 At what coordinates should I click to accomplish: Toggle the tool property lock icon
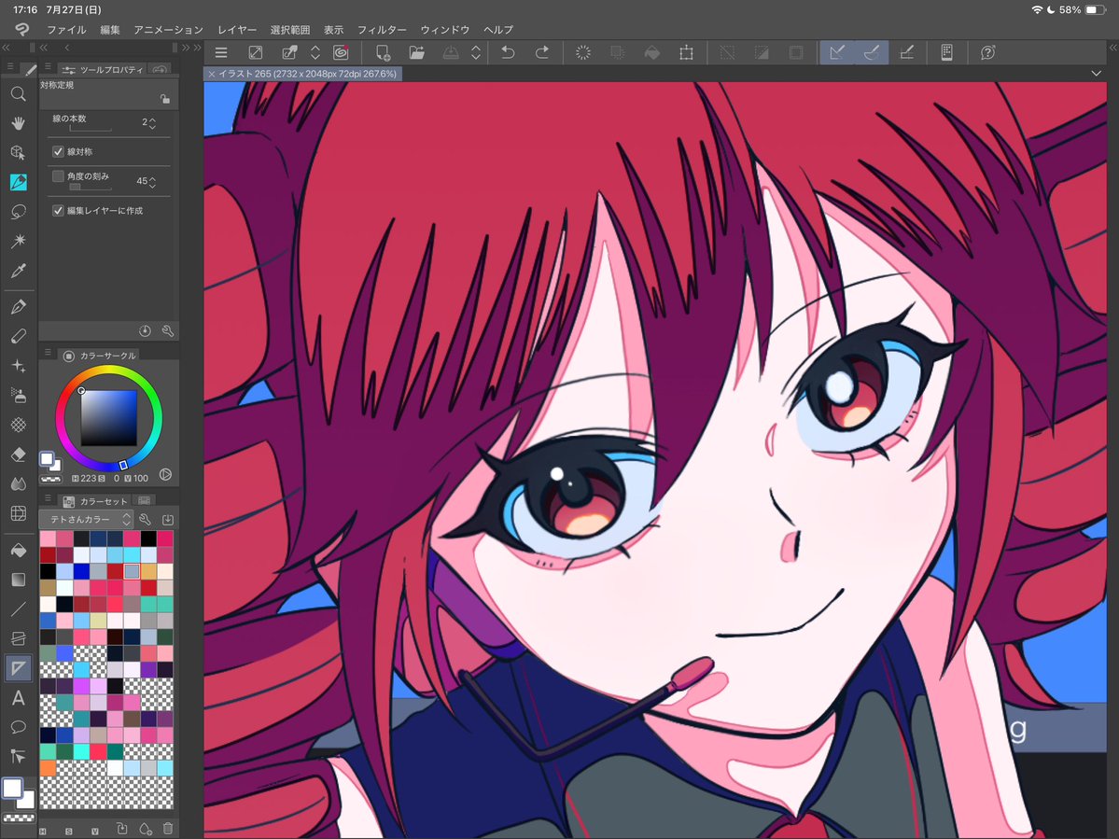tap(165, 98)
